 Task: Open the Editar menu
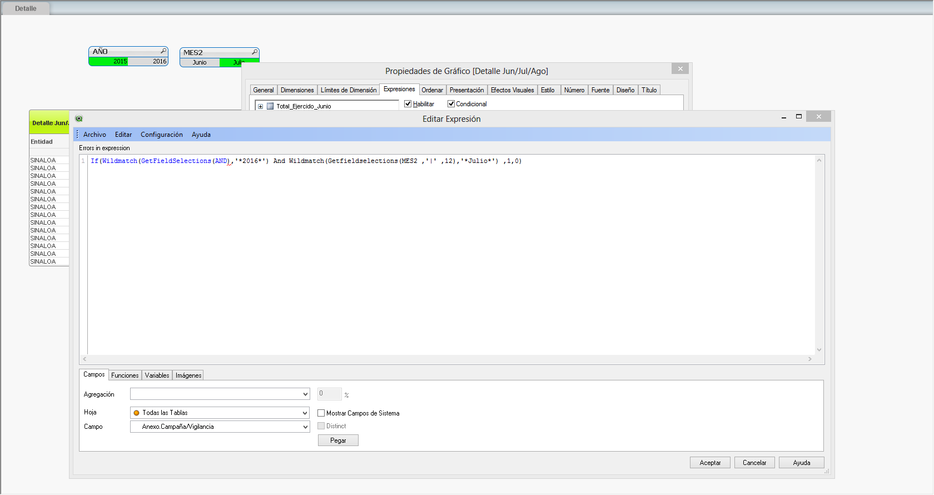click(x=123, y=135)
